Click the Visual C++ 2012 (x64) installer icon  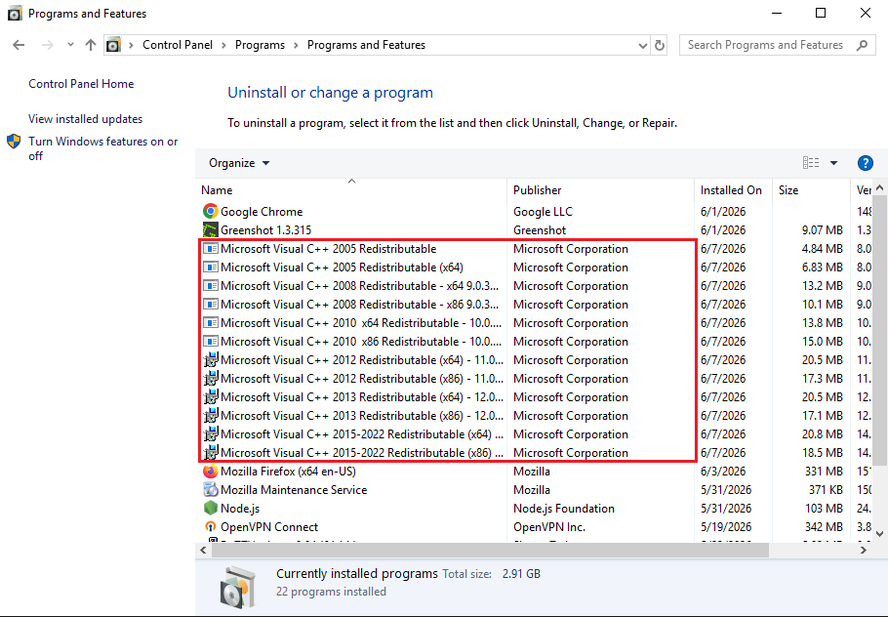pyautogui.click(x=211, y=360)
